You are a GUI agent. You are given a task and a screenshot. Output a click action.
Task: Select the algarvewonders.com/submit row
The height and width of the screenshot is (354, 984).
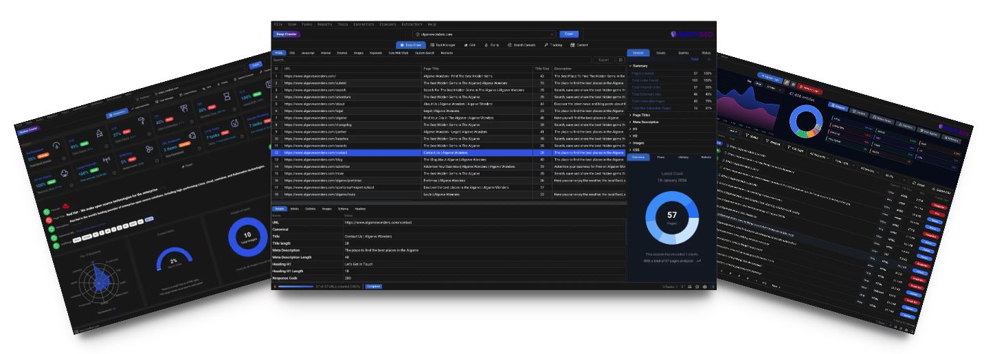coord(449,82)
